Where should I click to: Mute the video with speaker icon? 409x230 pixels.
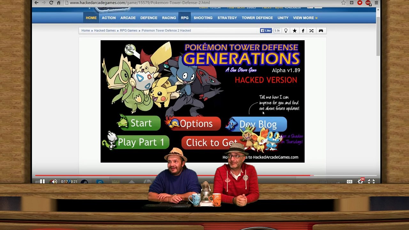(x=54, y=181)
